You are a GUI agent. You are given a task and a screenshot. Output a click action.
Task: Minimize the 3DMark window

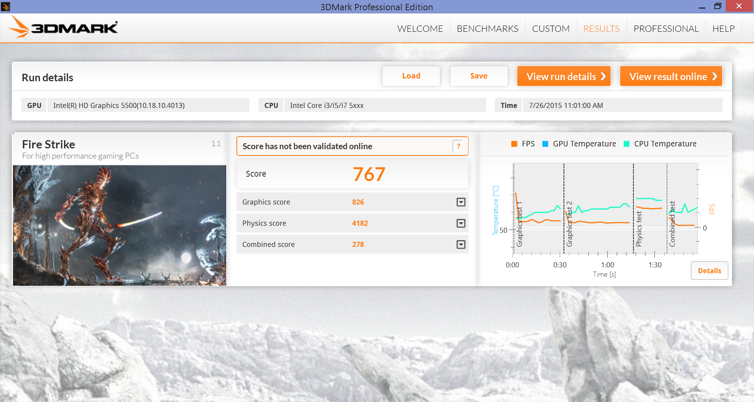click(x=702, y=6)
